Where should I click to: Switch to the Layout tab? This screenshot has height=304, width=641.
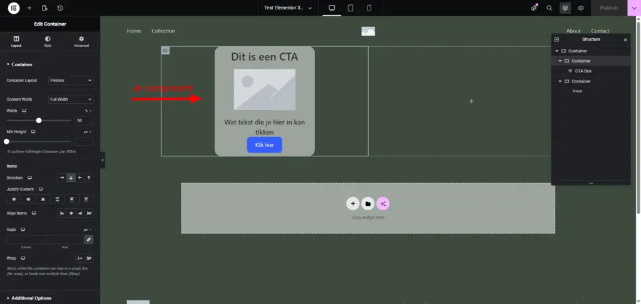16,42
